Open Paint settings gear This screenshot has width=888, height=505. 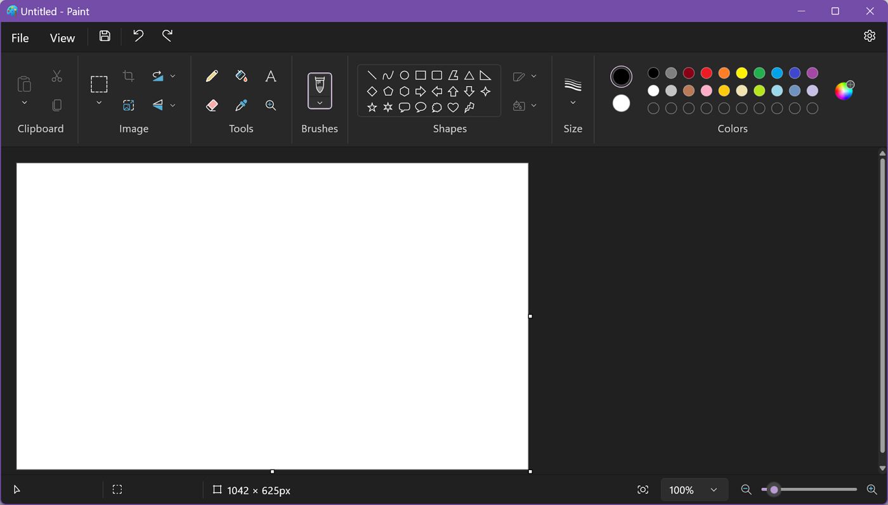point(870,36)
